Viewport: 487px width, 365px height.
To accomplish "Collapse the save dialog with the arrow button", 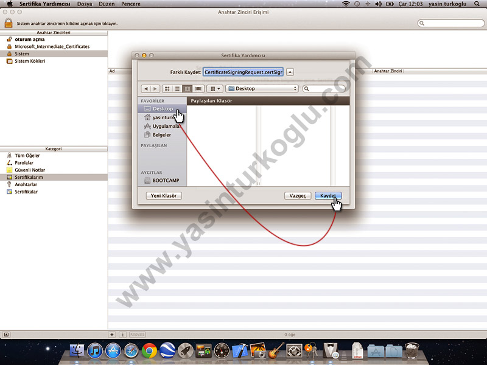I will (290, 72).
